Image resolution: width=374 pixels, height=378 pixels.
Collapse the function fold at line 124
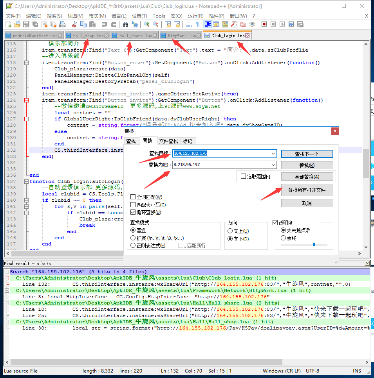tap(27, 100)
